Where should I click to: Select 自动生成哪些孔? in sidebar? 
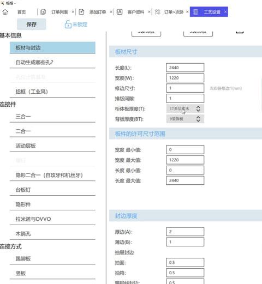52,62
